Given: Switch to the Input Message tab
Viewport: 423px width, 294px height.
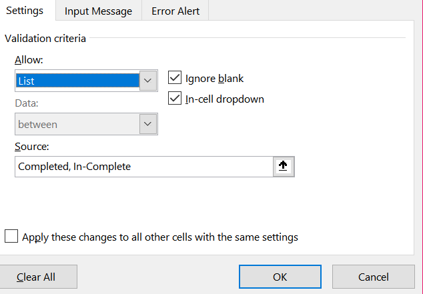Looking at the screenshot, I should click(x=98, y=11).
